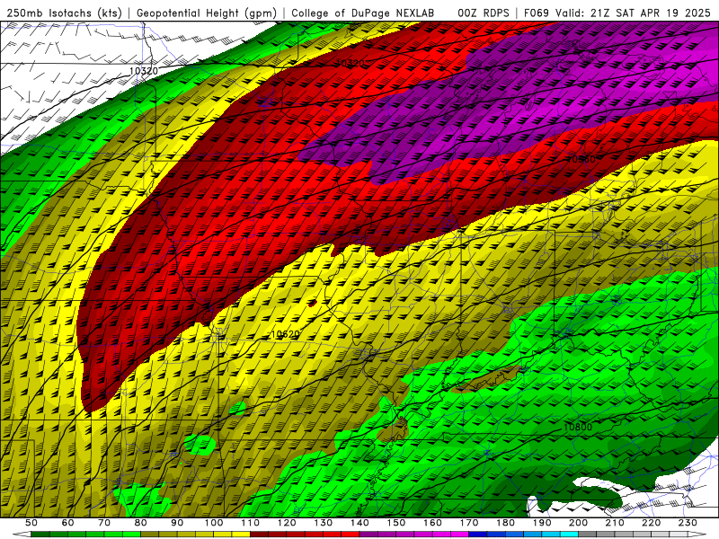Image resolution: width=719 pixels, height=539 pixels.
Task: Click the '00Z RDPS' model run label
Action: point(484,13)
